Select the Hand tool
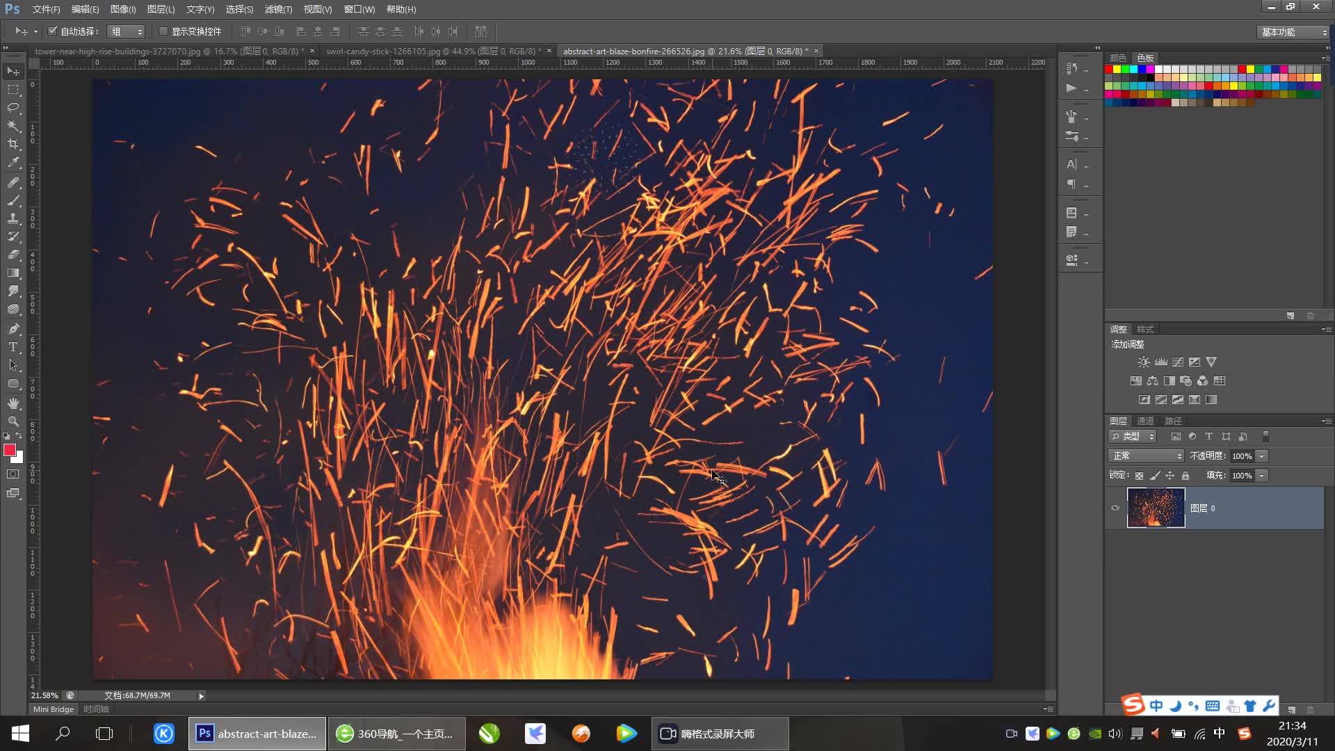 tap(13, 403)
